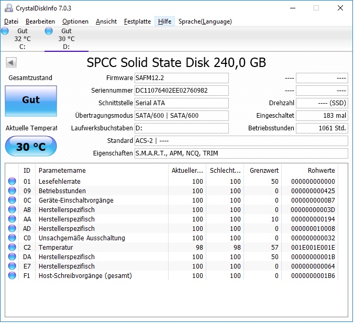The height and width of the screenshot is (323, 354).
Task: Click the Grenzwert value 57 in Temperatur row
Action: 274,248
